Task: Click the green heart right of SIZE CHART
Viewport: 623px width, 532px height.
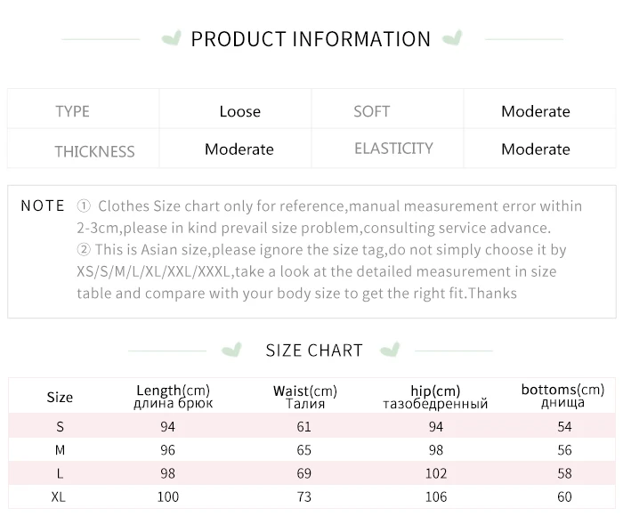Action: coord(390,350)
